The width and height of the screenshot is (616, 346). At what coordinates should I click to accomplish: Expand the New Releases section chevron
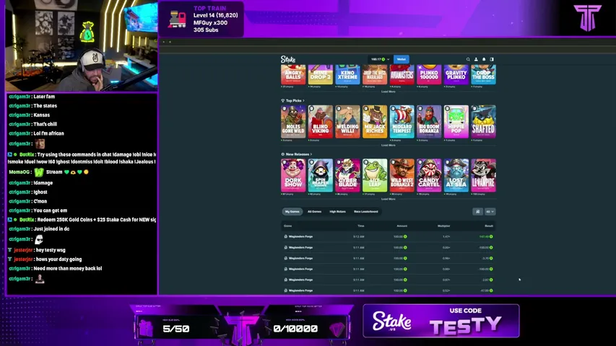point(311,154)
